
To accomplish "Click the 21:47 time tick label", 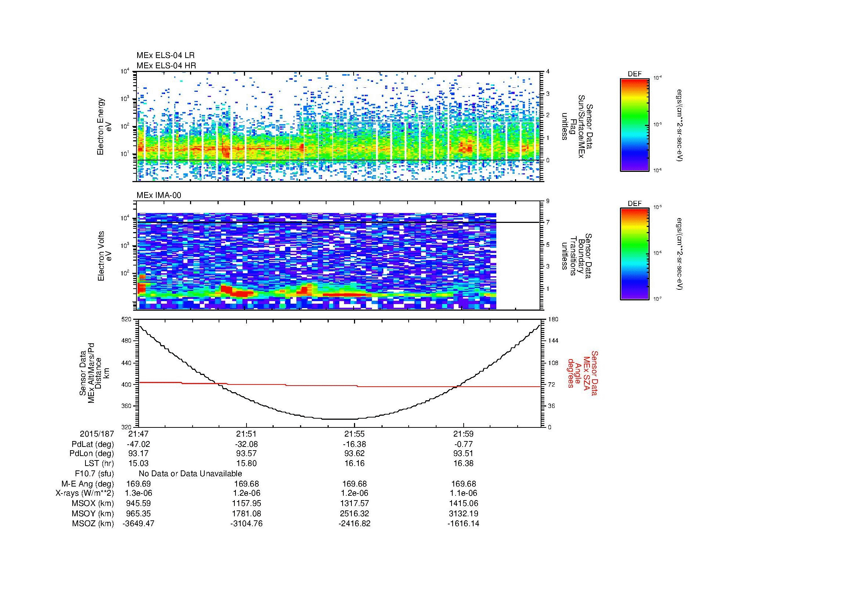I will [x=139, y=434].
